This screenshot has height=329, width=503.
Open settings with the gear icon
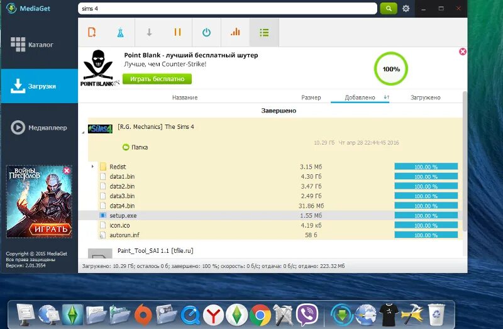point(406,8)
